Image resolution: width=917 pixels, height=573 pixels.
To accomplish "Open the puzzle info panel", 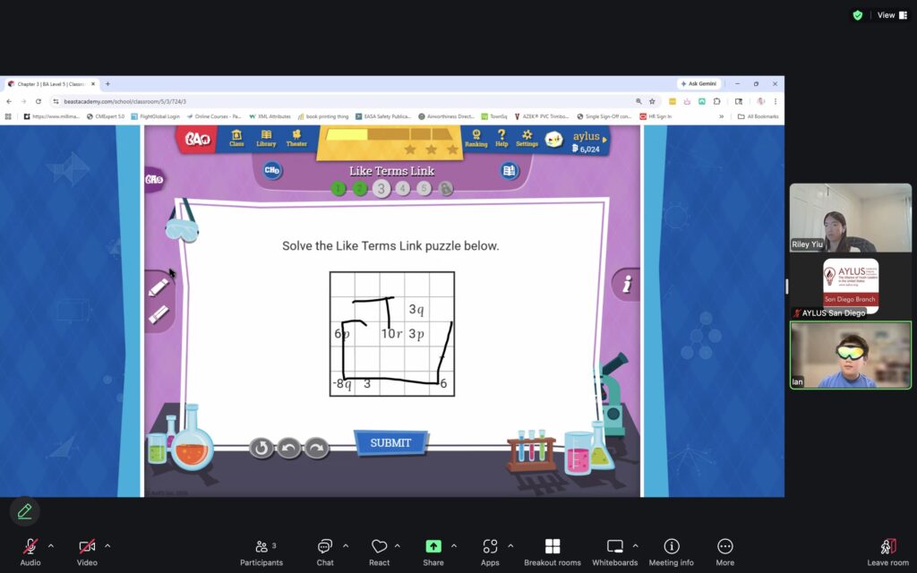I will pos(627,285).
